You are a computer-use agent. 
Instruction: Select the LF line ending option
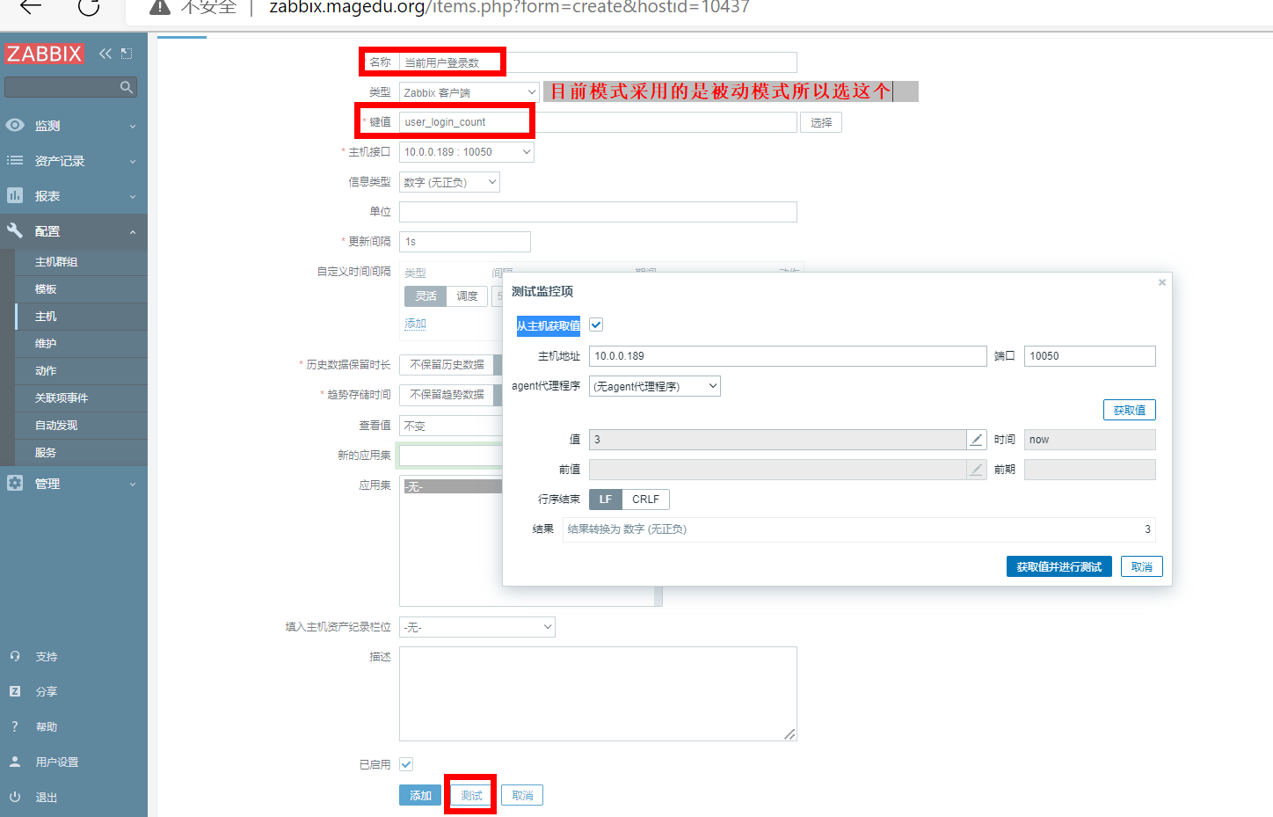(x=606, y=499)
